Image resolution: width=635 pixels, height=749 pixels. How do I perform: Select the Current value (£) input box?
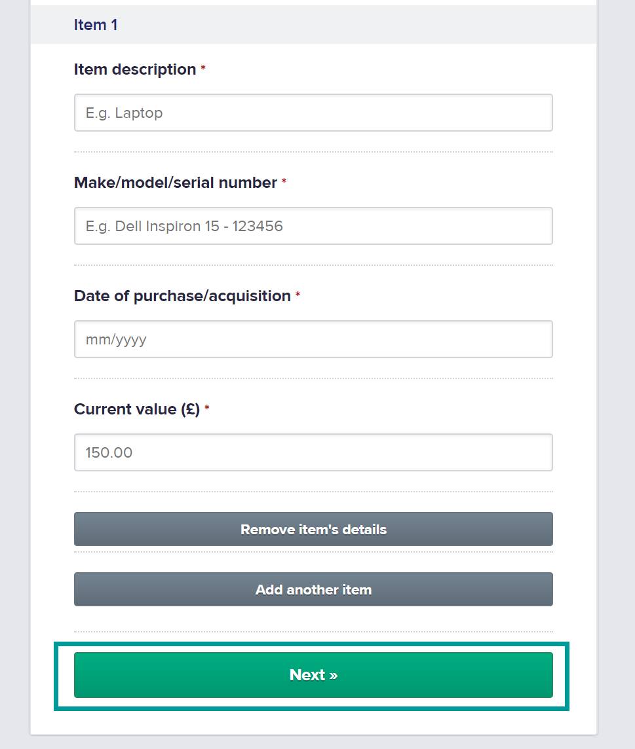click(x=313, y=452)
